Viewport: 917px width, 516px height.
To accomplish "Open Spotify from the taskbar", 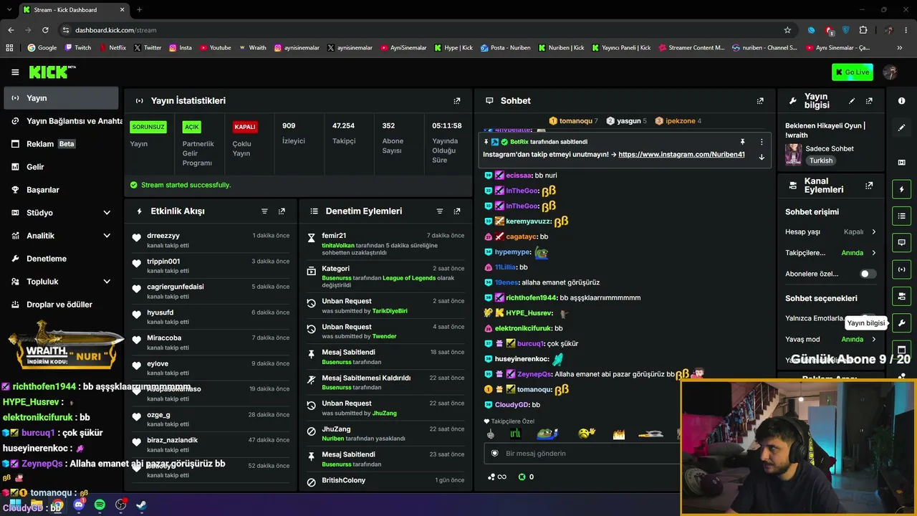I will pos(100,505).
